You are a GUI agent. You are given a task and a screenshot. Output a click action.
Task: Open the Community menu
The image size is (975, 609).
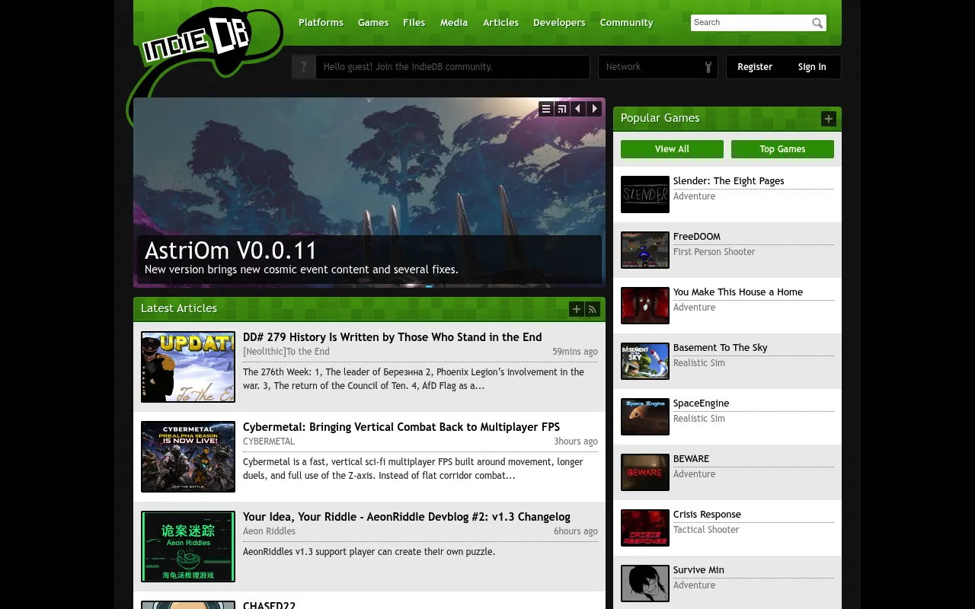pos(626,23)
